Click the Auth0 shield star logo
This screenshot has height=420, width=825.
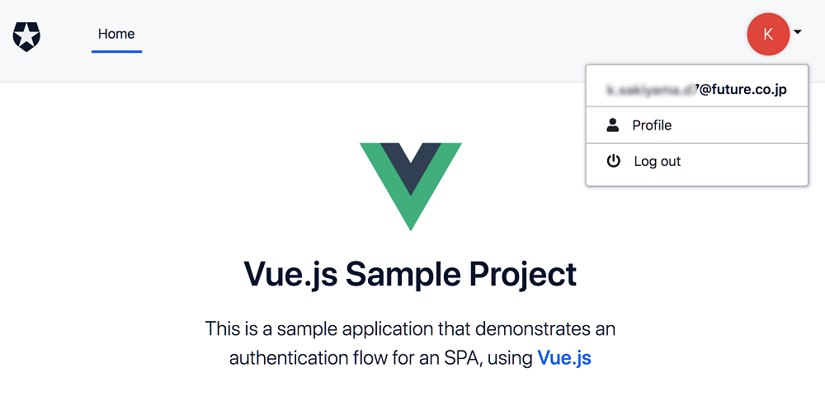[26, 36]
